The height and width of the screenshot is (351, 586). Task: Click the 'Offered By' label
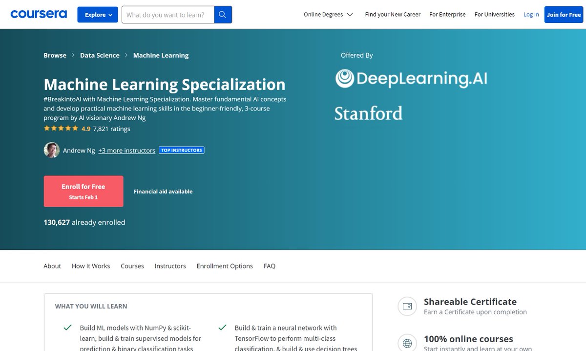coord(357,55)
